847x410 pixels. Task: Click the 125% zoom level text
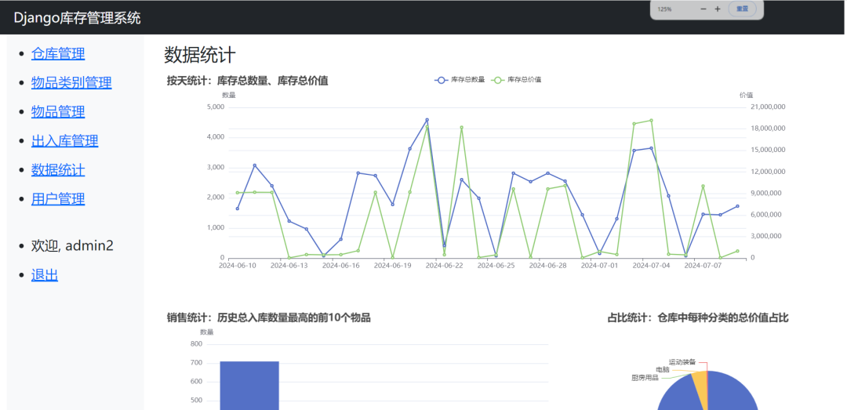click(664, 9)
